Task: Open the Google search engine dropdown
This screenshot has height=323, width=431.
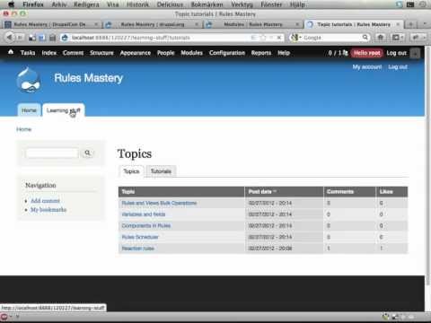Action: point(295,38)
